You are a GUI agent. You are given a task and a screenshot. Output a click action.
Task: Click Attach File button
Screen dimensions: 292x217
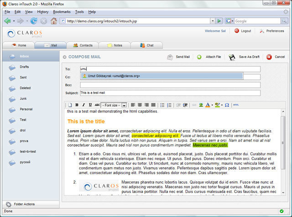tap(209, 57)
